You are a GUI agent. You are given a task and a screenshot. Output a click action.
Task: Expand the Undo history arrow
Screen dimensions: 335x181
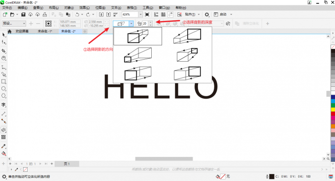(82, 14)
